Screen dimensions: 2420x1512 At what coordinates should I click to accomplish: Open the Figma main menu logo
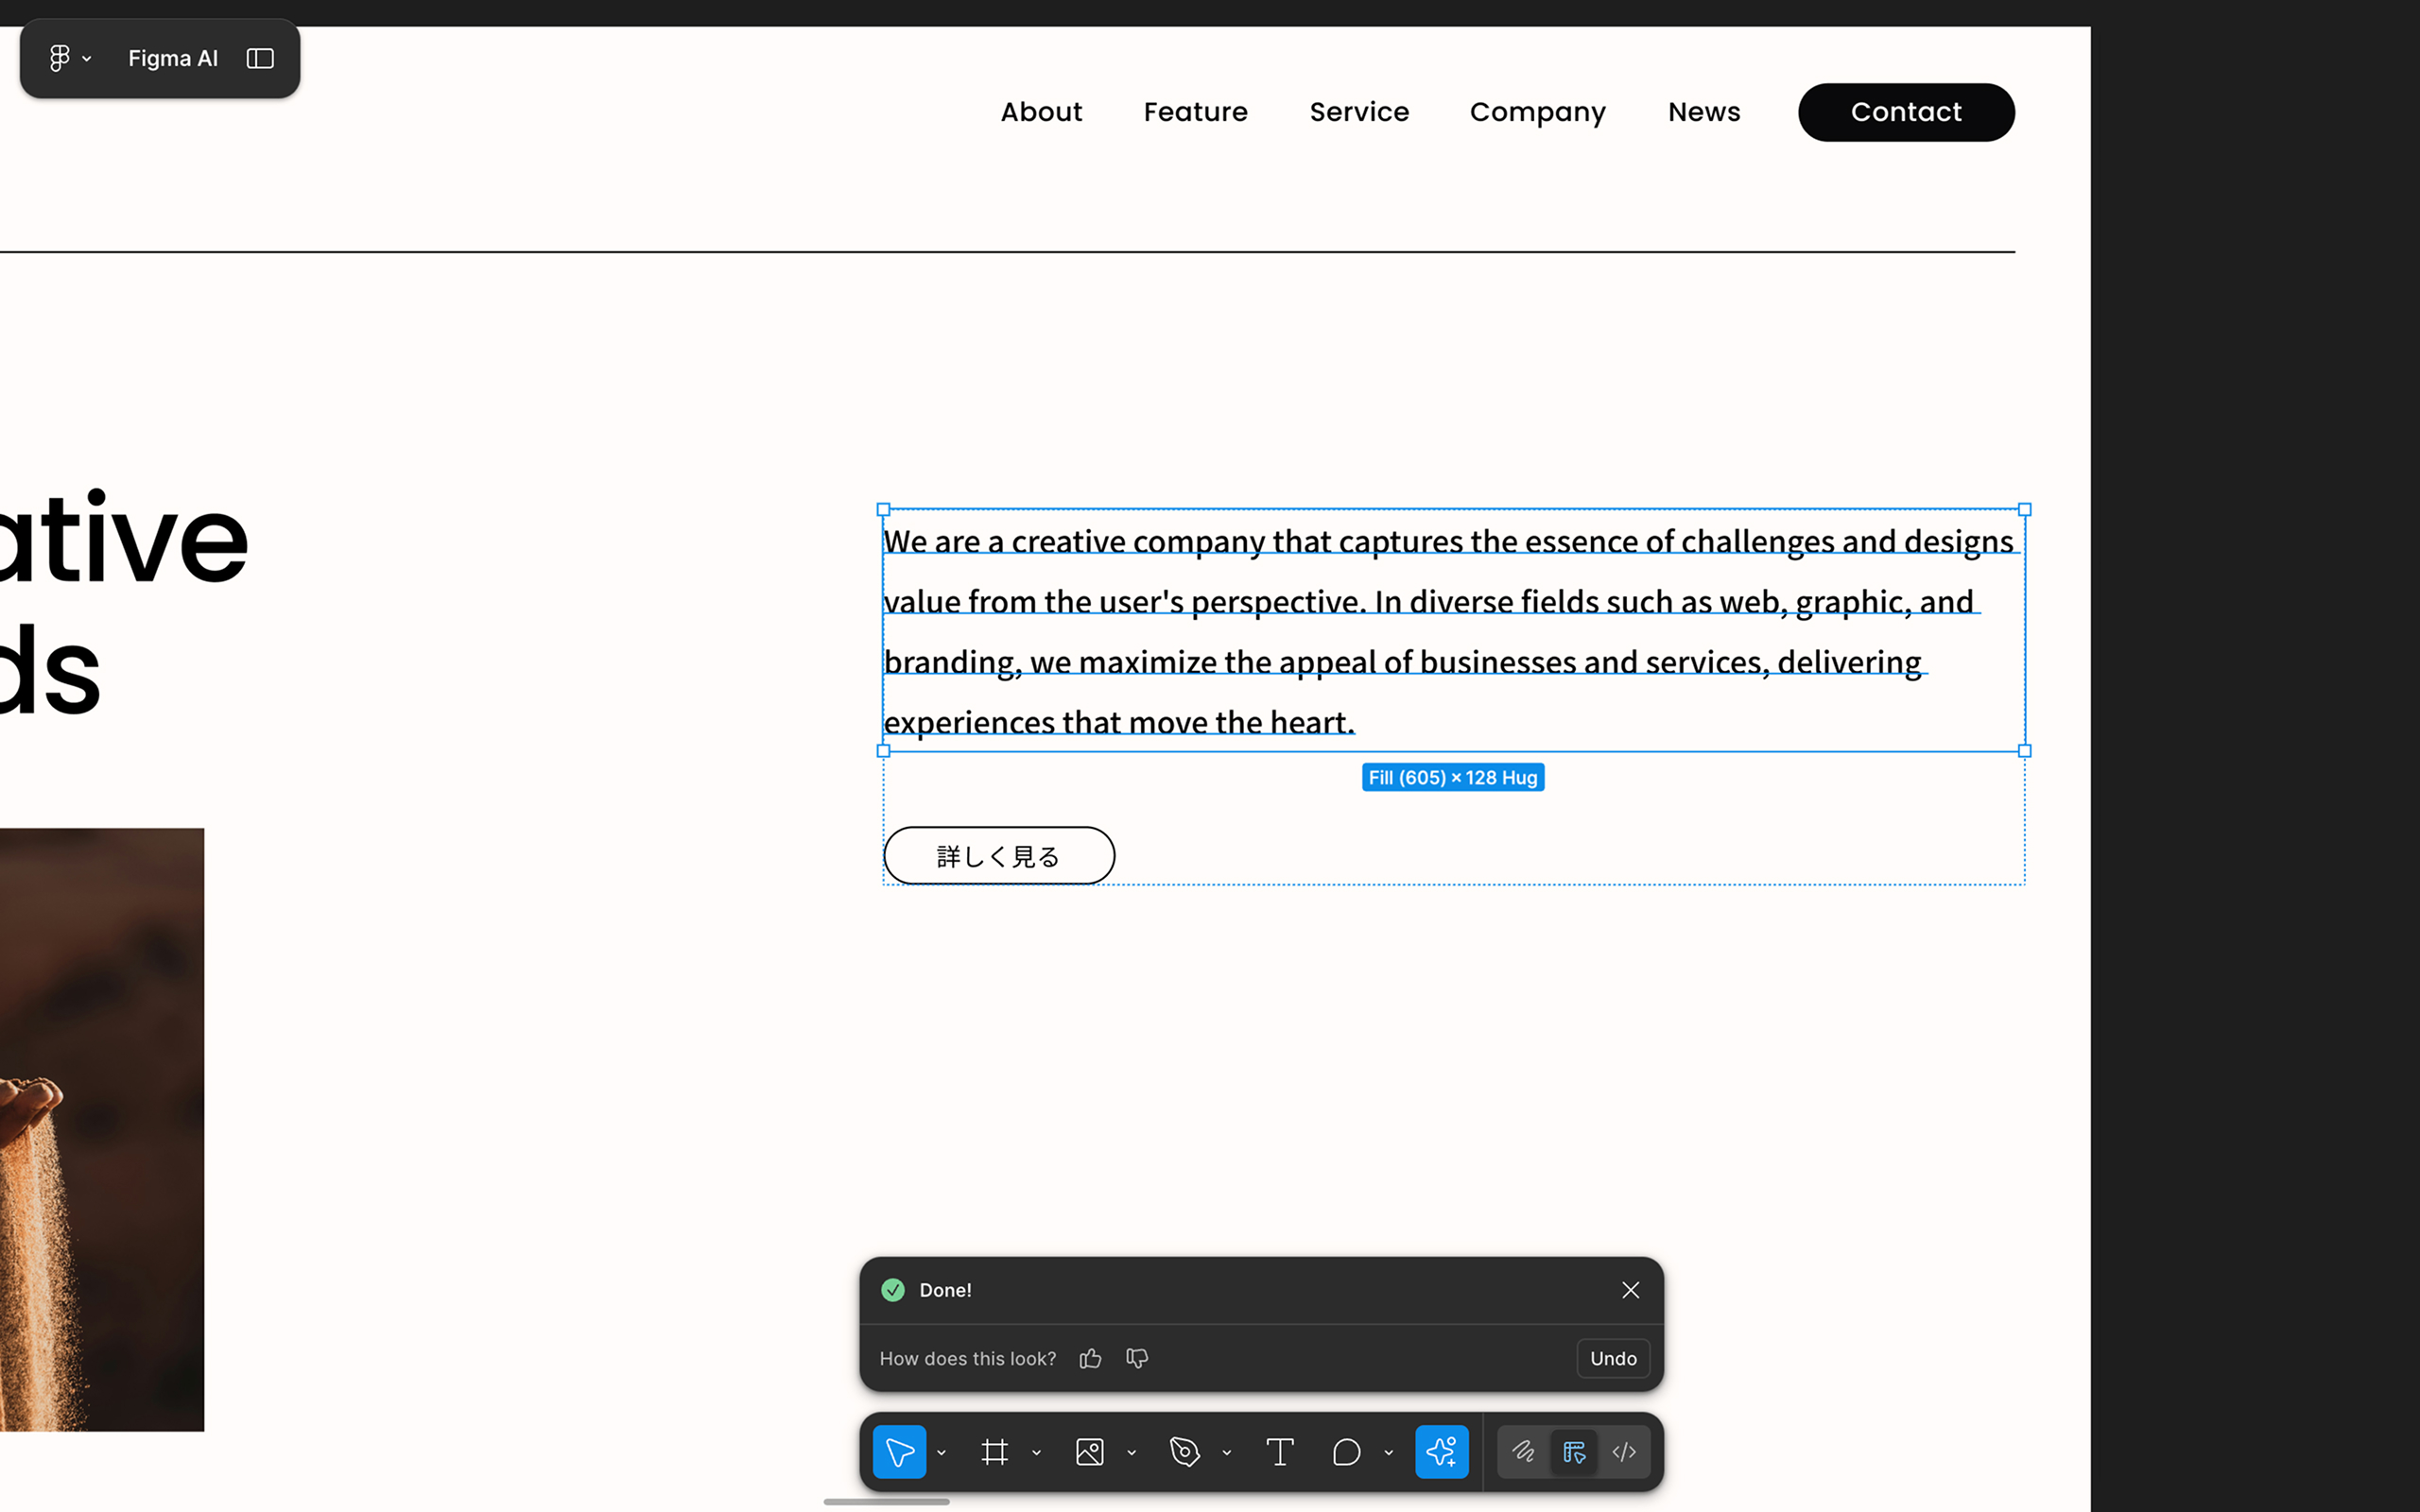(x=60, y=58)
